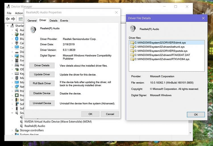Click the Keyboards category icon
The width and height of the screenshot is (213, 146).
pyautogui.click(x=17, y=74)
